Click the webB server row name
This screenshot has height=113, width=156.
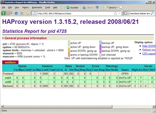point(8,82)
